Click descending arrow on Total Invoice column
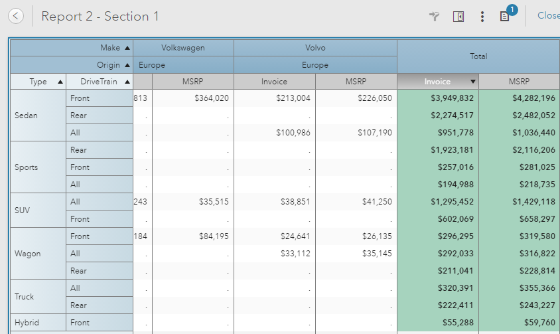The width and height of the screenshot is (560, 334). [472, 82]
